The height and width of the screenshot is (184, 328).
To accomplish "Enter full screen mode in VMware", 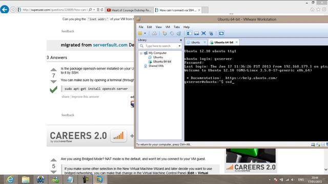I will (203, 33).
